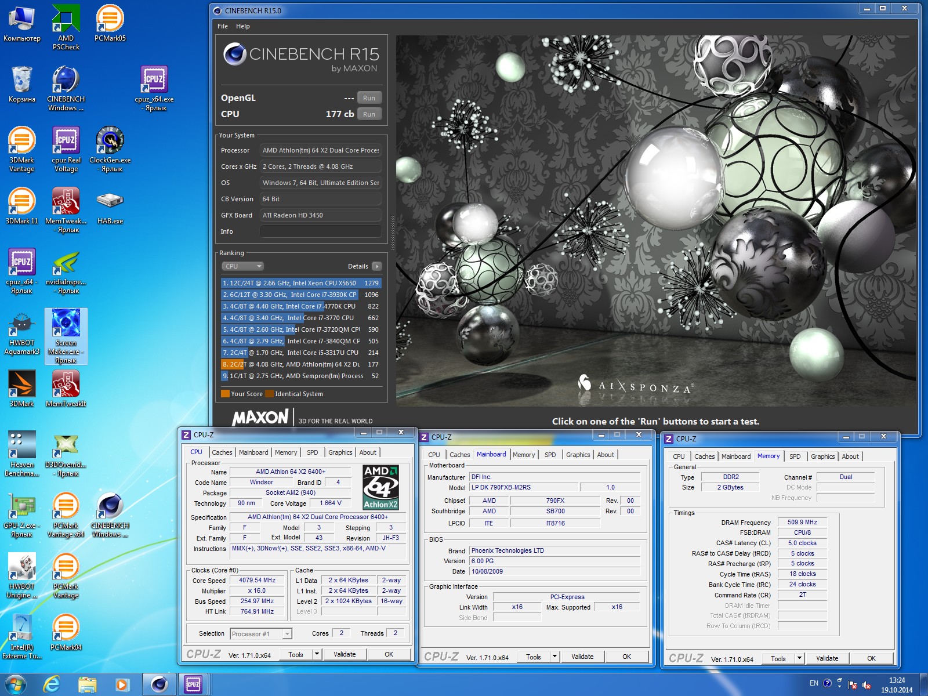Launch Intel(R) Extreme Tuning icon
928x696 pixels.
pos(22,636)
